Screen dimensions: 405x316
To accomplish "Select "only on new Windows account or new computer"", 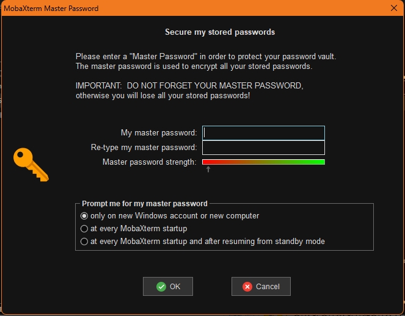I will pos(85,216).
